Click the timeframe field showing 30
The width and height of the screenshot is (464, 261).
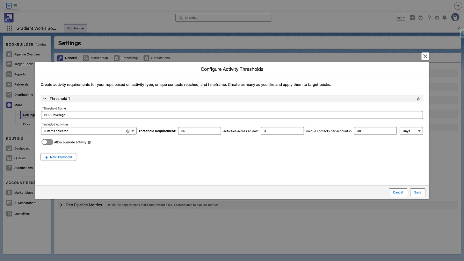(375, 131)
